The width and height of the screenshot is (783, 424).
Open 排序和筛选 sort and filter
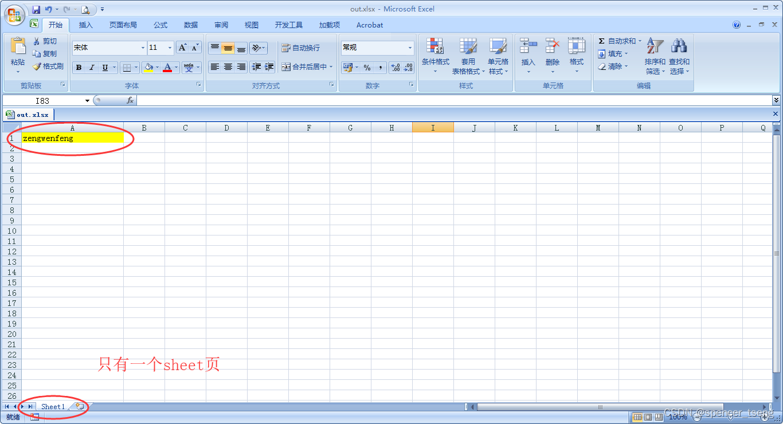(655, 56)
